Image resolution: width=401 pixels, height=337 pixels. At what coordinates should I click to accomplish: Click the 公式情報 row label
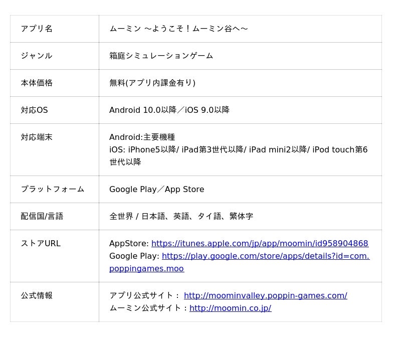pyautogui.click(x=37, y=295)
